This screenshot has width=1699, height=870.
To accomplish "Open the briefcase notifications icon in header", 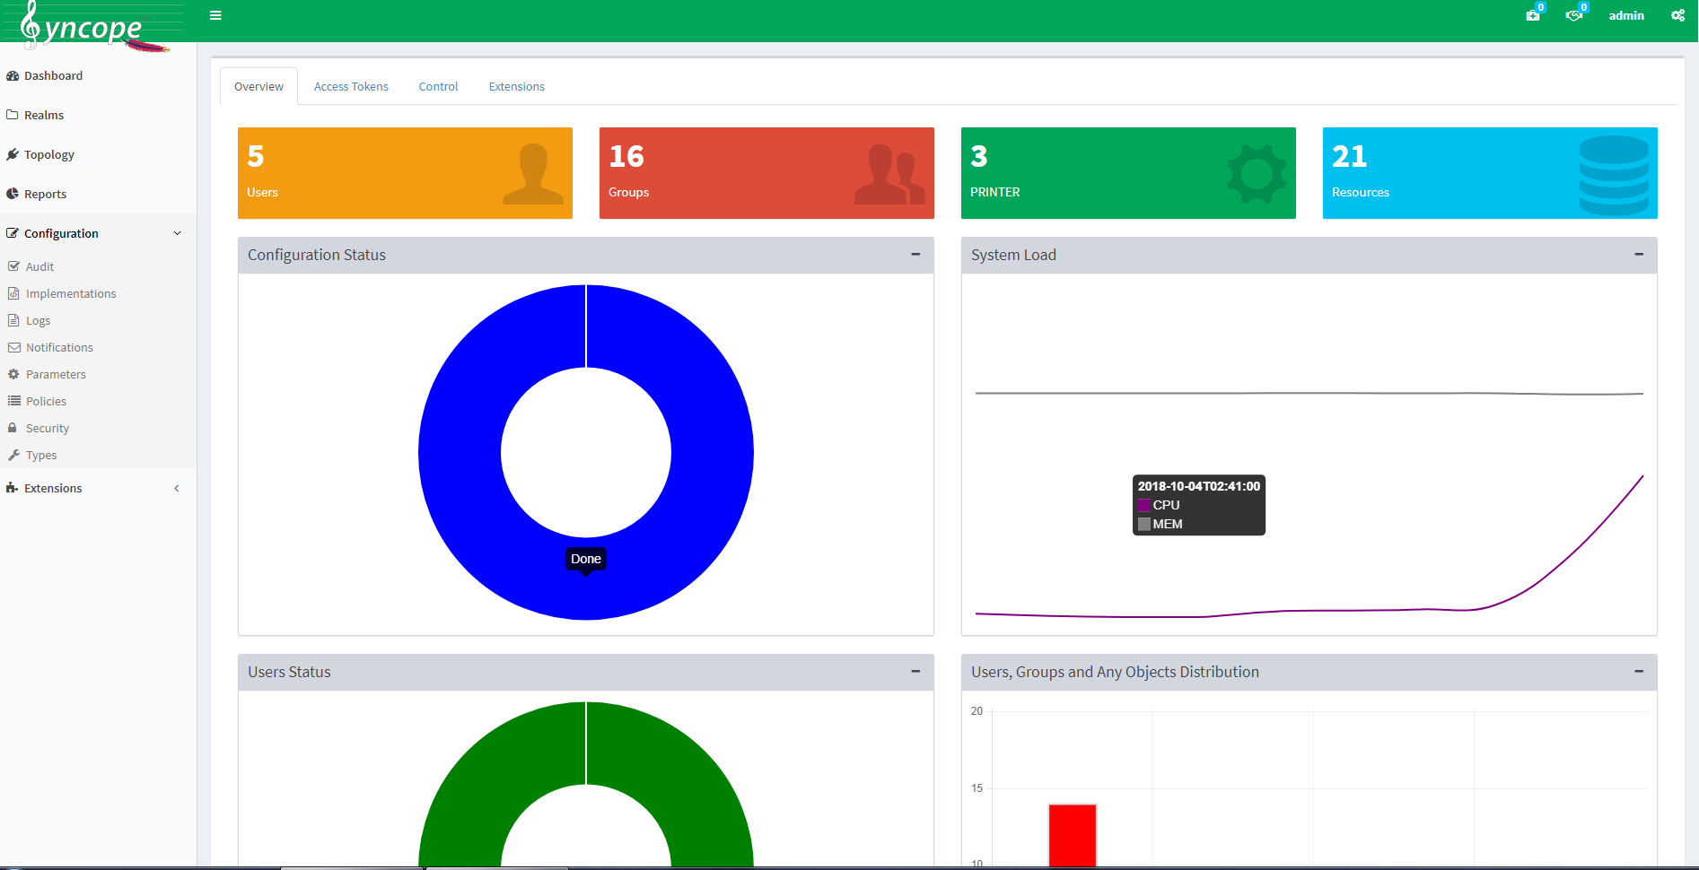I will (1533, 15).
